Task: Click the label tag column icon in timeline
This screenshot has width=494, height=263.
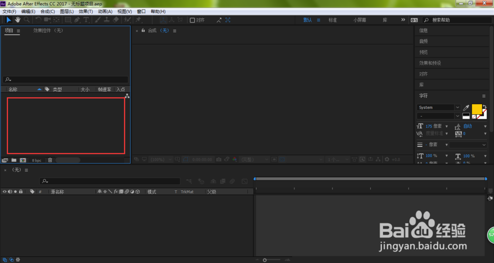Action: point(32,191)
